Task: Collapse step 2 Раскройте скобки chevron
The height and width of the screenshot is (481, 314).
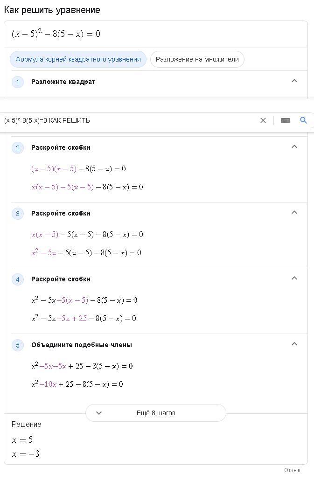Action: (294, 146)
